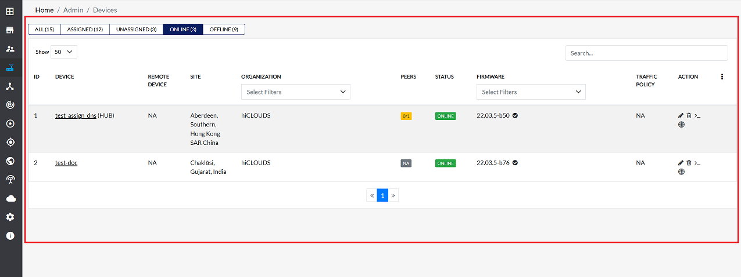Click the DEVICE column header

[x=65, y=76]
